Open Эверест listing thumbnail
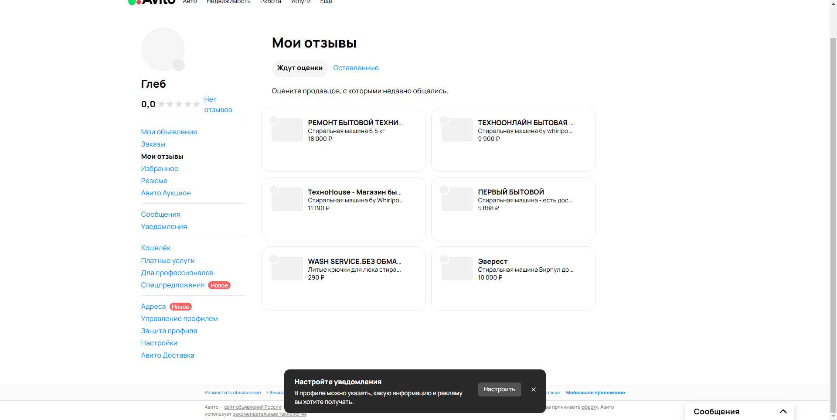 tap(457, 269)
